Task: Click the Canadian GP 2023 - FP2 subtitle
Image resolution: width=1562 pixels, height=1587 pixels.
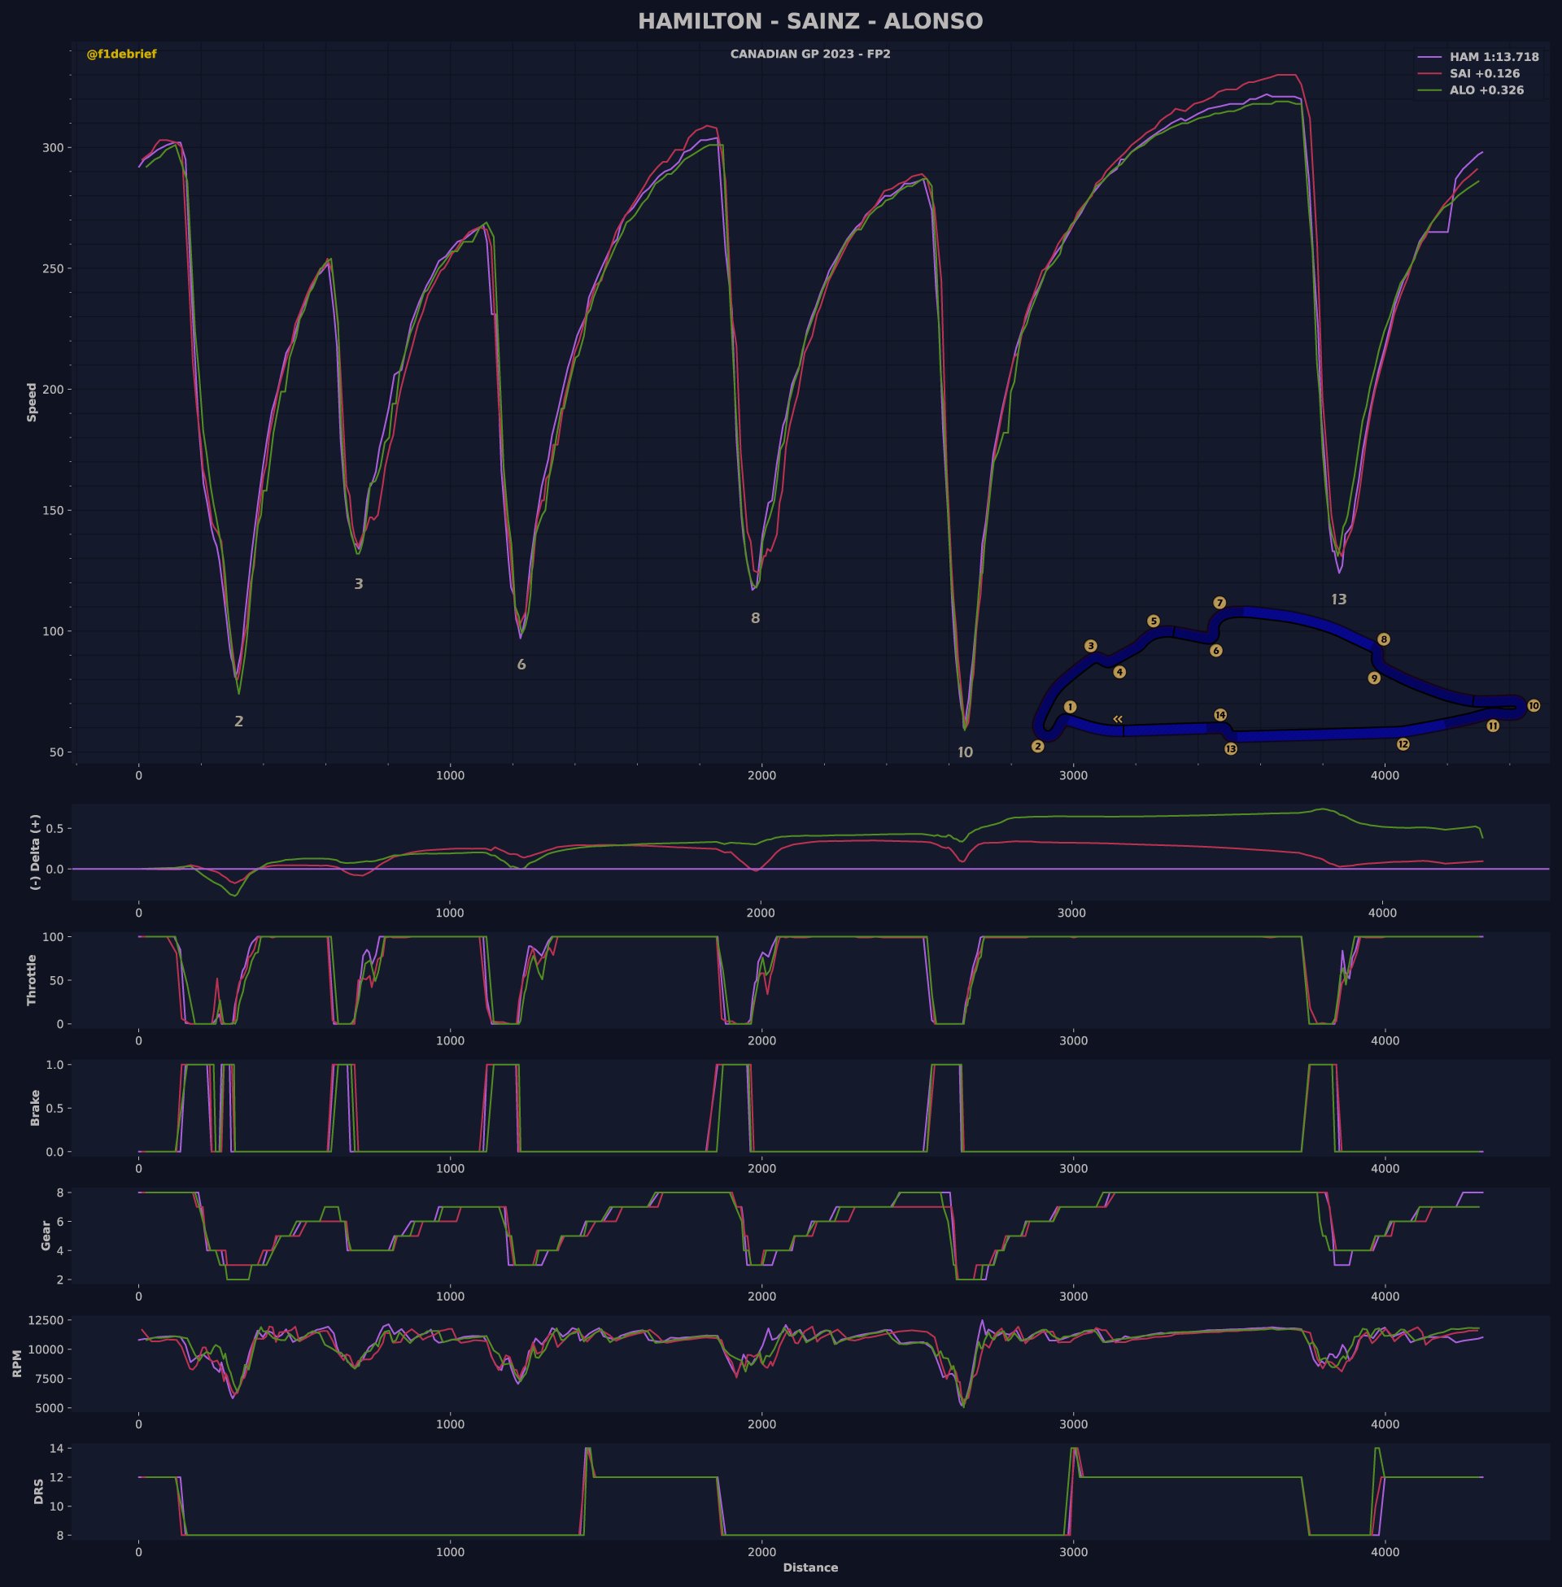Action: [809, 54]
